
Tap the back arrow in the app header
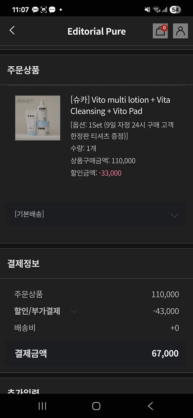tap(12, 31)
